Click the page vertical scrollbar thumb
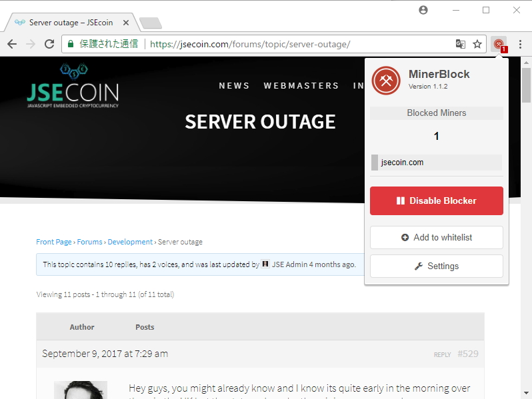The width and height of the screenshot is (532, 399). coord(526,85)
